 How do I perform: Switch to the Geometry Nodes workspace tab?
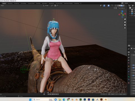[68, 3]
